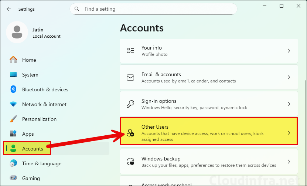Viewport: 307px width, 186px height.
Task: Expand Your info with its chevron
Action: tap(289, 51)
